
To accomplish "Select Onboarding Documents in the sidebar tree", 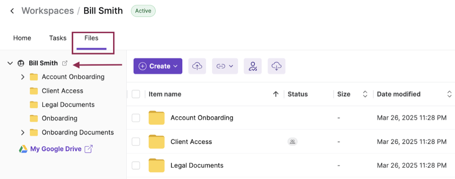I will (78, 132).
